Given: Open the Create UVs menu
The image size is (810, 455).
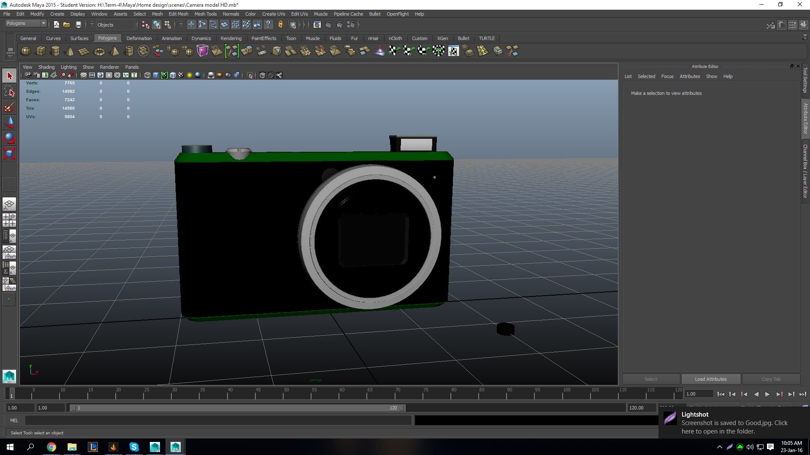Looking at the screenshot, I should [x=274, y=14].
